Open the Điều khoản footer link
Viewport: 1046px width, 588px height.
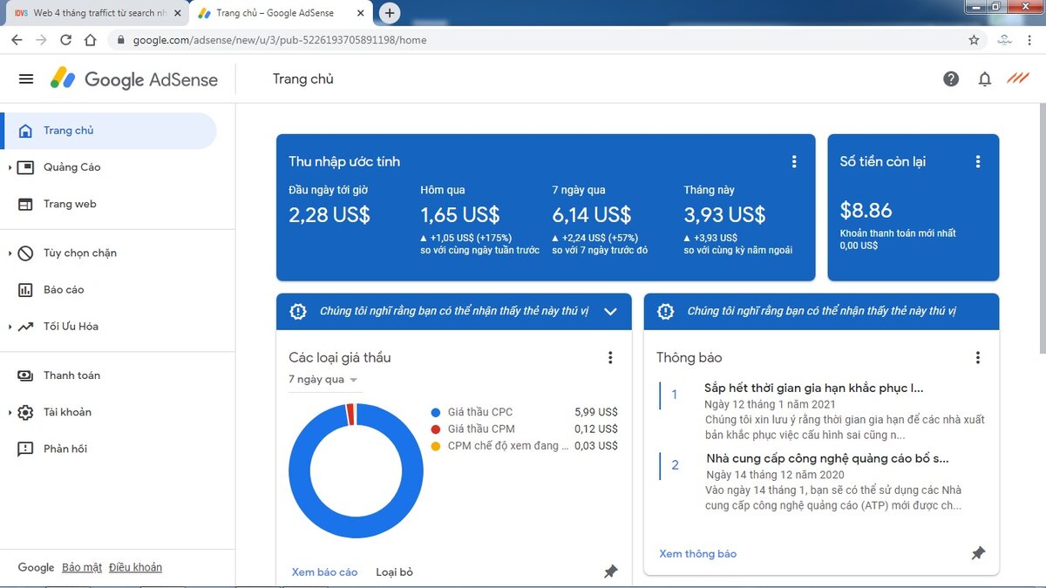[136, 568]
